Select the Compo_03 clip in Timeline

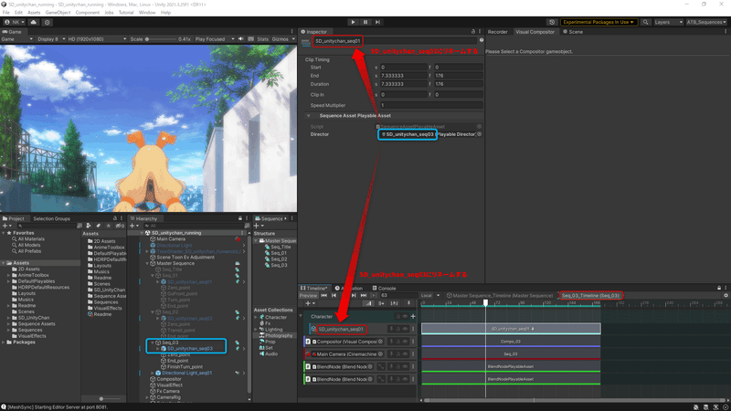tap(511, 341)
